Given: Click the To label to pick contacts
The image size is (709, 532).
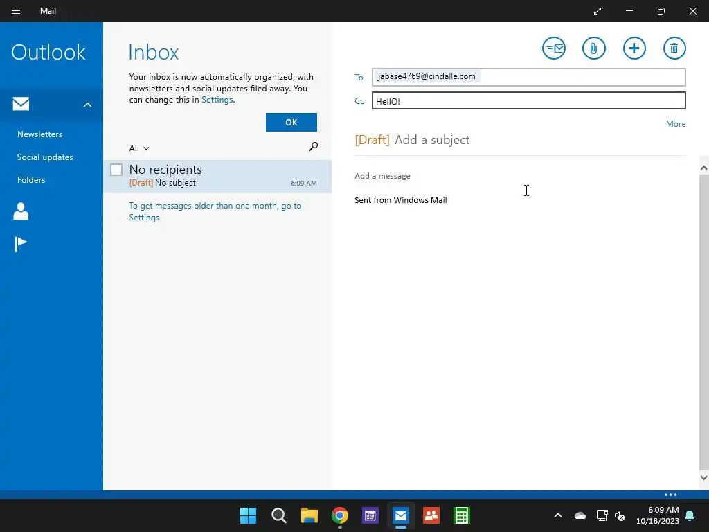Looking at the screenshot, I should tap(359, 78).
